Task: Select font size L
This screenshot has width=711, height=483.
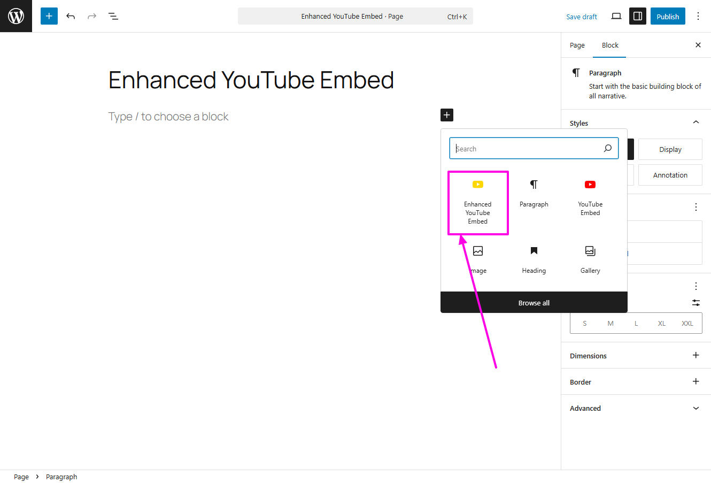Action: tap(636, 323)
